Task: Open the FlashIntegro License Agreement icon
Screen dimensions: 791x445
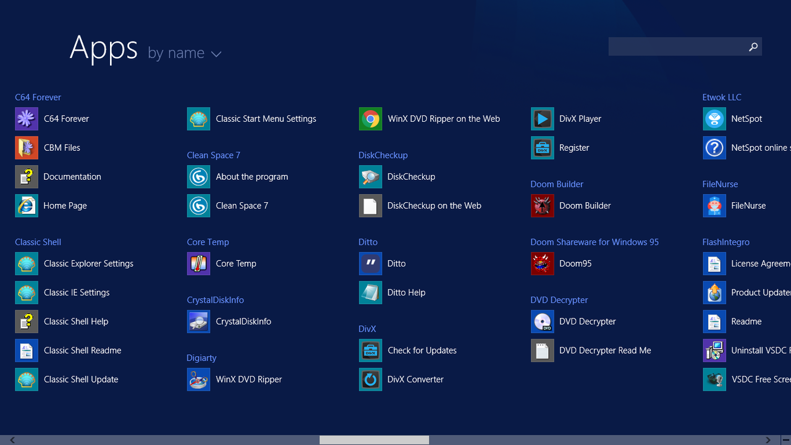Action: click(714, 263)
